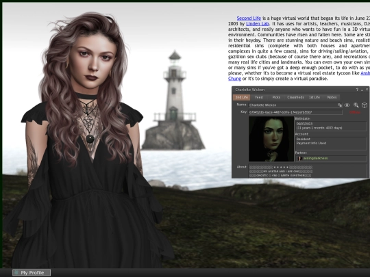The image size is (370, 277).
Task: Click the cube inventory icon
Action: click(x=365, y=105)
